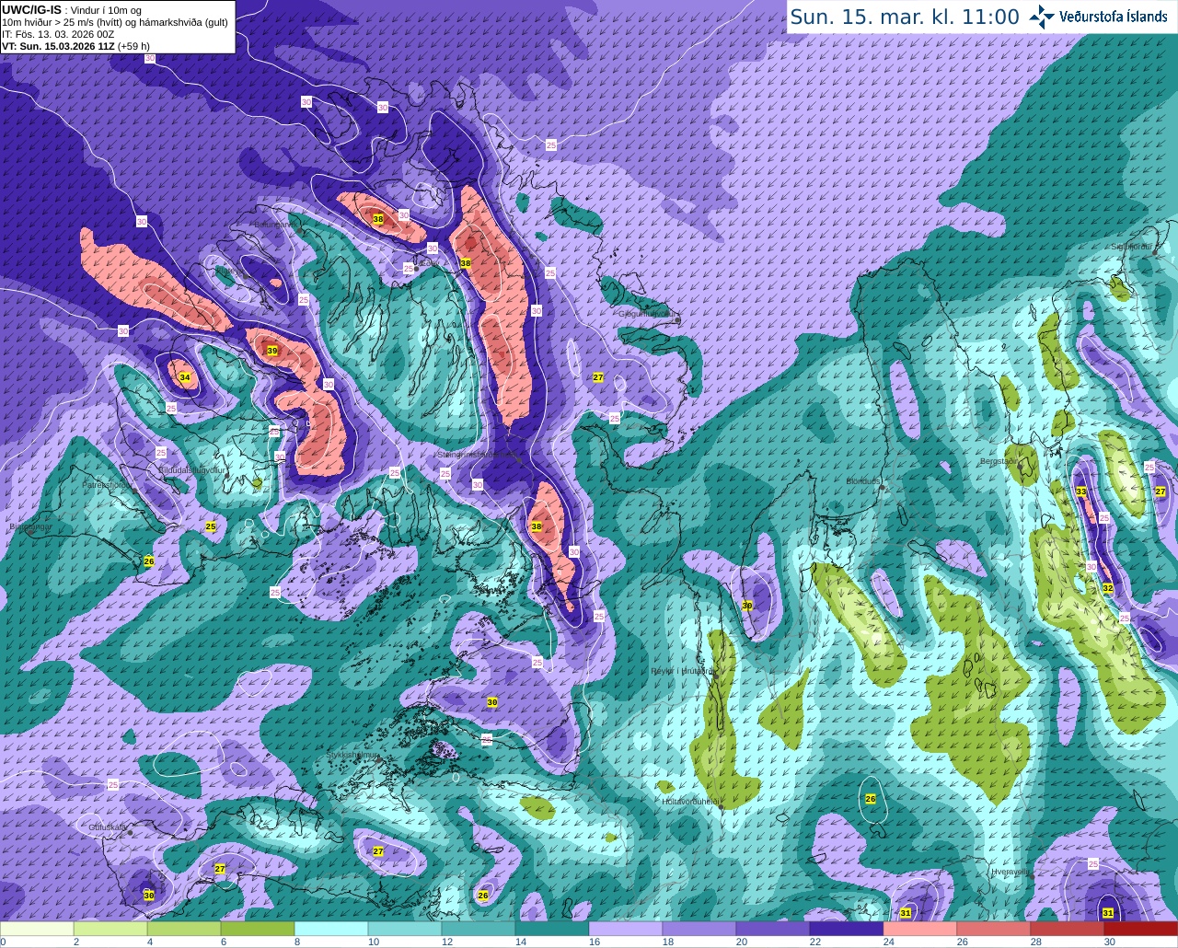Click the 16–18 m/s lavender legend swatch
Image resolution: width=1178 pixels, height=948 pixels.
[x=626, y=929]
